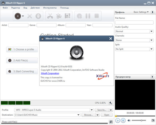Click the black preview video area
Viewport: 156px width, 125px height.
[135, 95]
